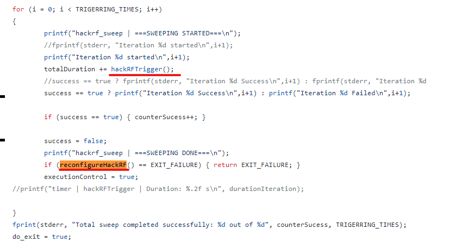Click counterSucess++ inside the if block
The width and height of the screenshot is (475, 247).
[x=164, y=117]
